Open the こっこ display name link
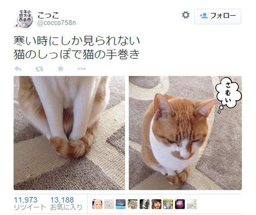Screen dimensions: 256x215 [x=48, y=15]
